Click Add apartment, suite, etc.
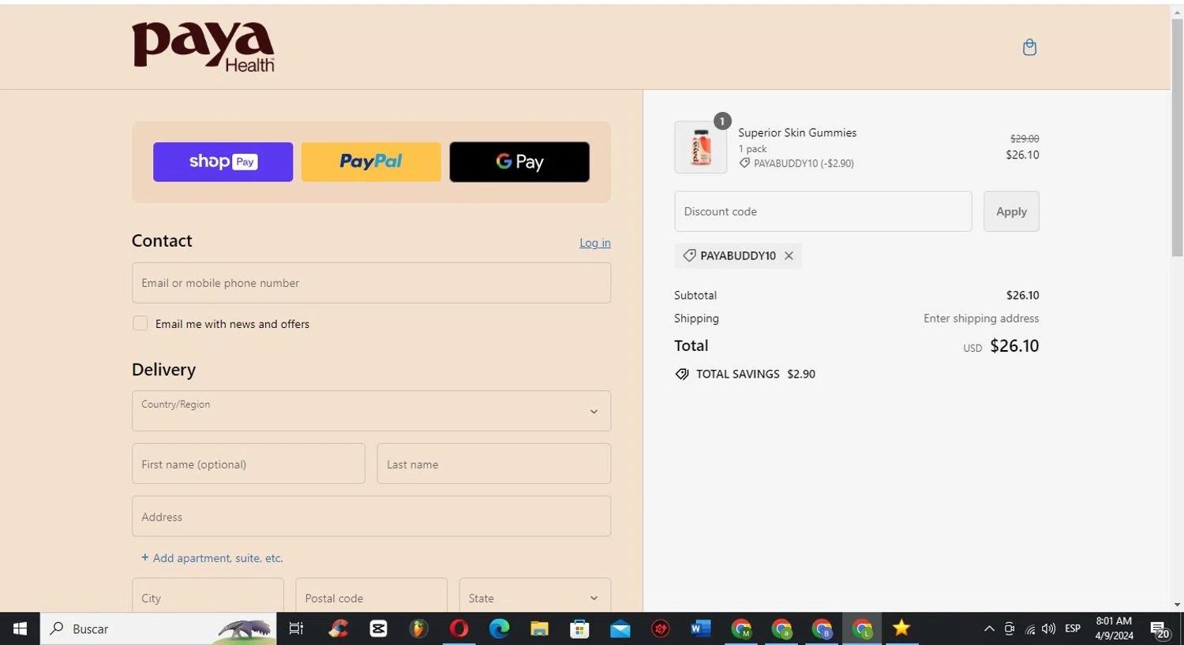The image size is (1184, 645). (212, 557)
